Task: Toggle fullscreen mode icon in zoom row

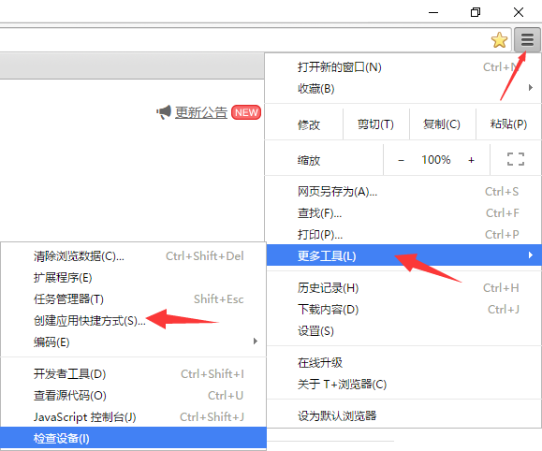Action: (x=516, y=159)
